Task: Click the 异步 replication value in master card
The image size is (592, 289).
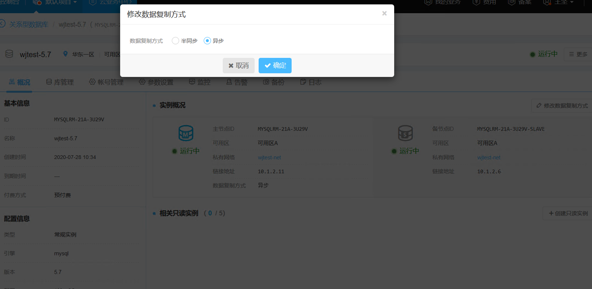Action: tap(263, 185)
